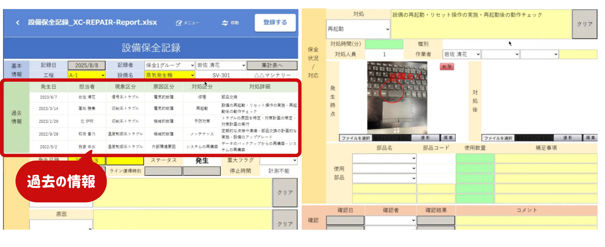
Task: Select the 記録日 date field 2025/8/8
Action: (86, 65)
